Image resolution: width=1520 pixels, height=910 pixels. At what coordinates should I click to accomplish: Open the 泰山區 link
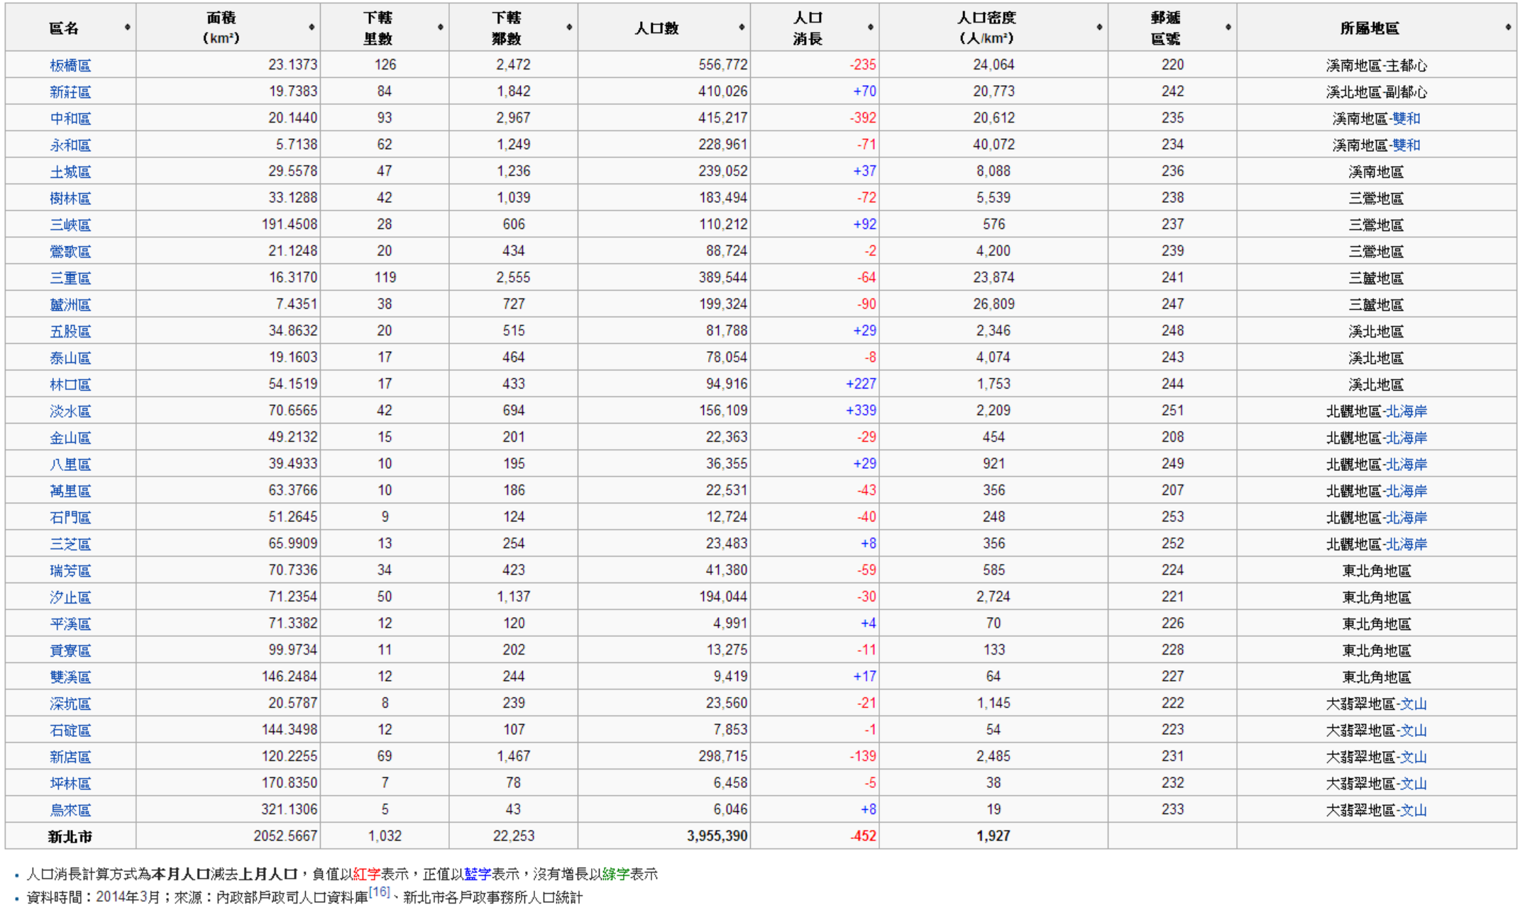pos(70,357)
